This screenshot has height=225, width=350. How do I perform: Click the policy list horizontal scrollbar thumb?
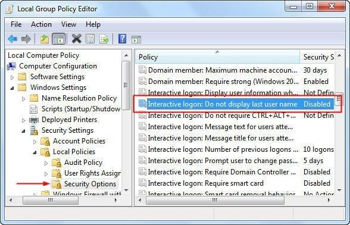click(x=215, y=200)
